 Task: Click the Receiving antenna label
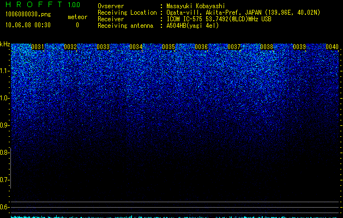click(x=125, y=26)
